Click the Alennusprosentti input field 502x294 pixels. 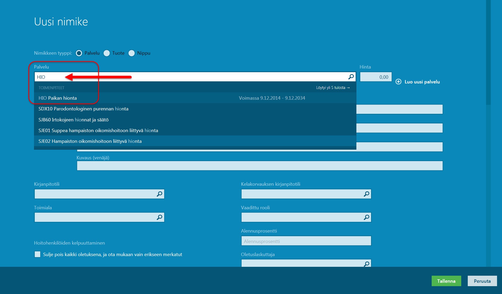pos(306,241)
